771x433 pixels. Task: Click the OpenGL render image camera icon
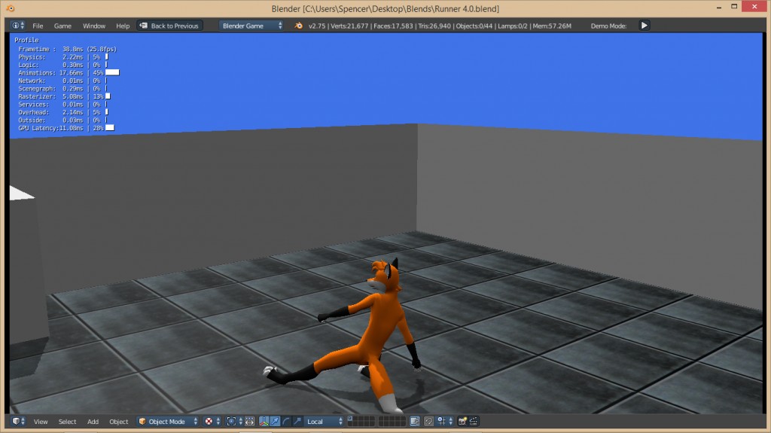462,421
